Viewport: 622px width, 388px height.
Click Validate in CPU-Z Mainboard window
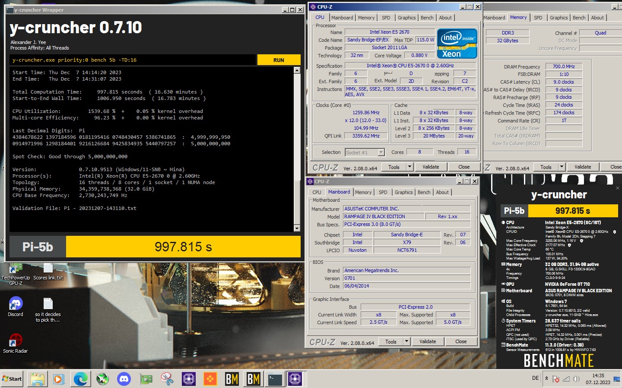click(x=428, y=341)
